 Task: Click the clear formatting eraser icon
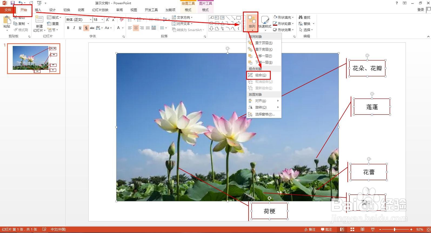click(x=122, y=20)
